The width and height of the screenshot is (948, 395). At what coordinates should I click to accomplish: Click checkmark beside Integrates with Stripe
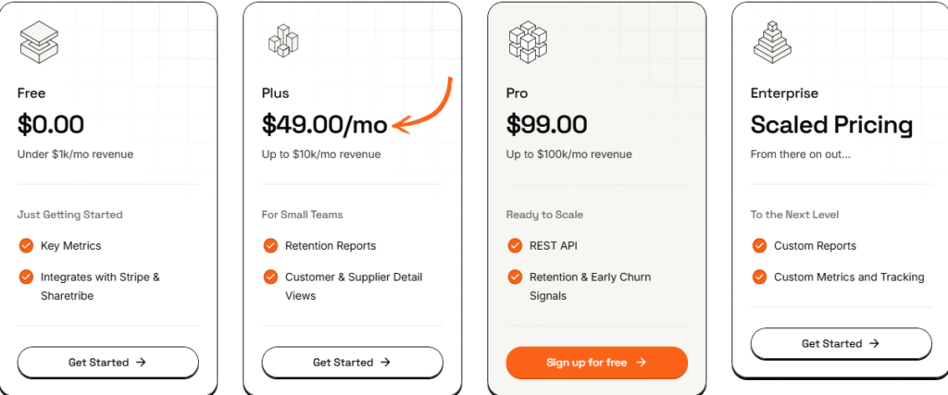(26, 277)
